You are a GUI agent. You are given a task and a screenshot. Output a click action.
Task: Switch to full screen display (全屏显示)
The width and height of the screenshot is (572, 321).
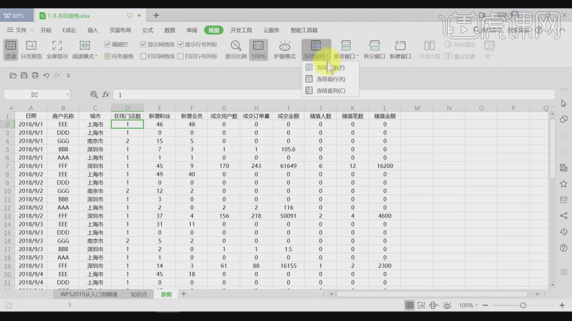tap(57, 50)
